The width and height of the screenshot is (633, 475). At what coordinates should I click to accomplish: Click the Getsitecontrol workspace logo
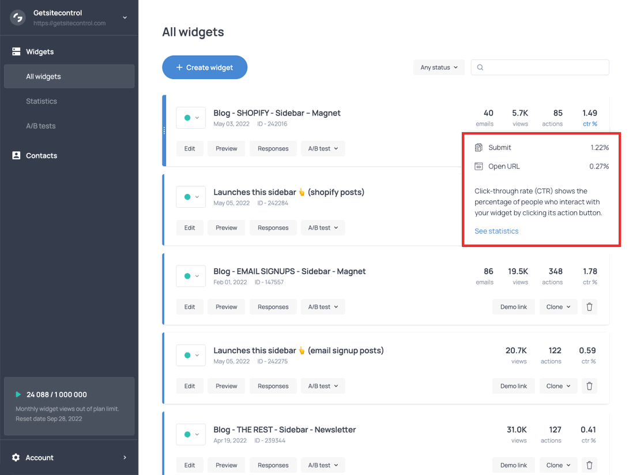[x=17, y=17]
